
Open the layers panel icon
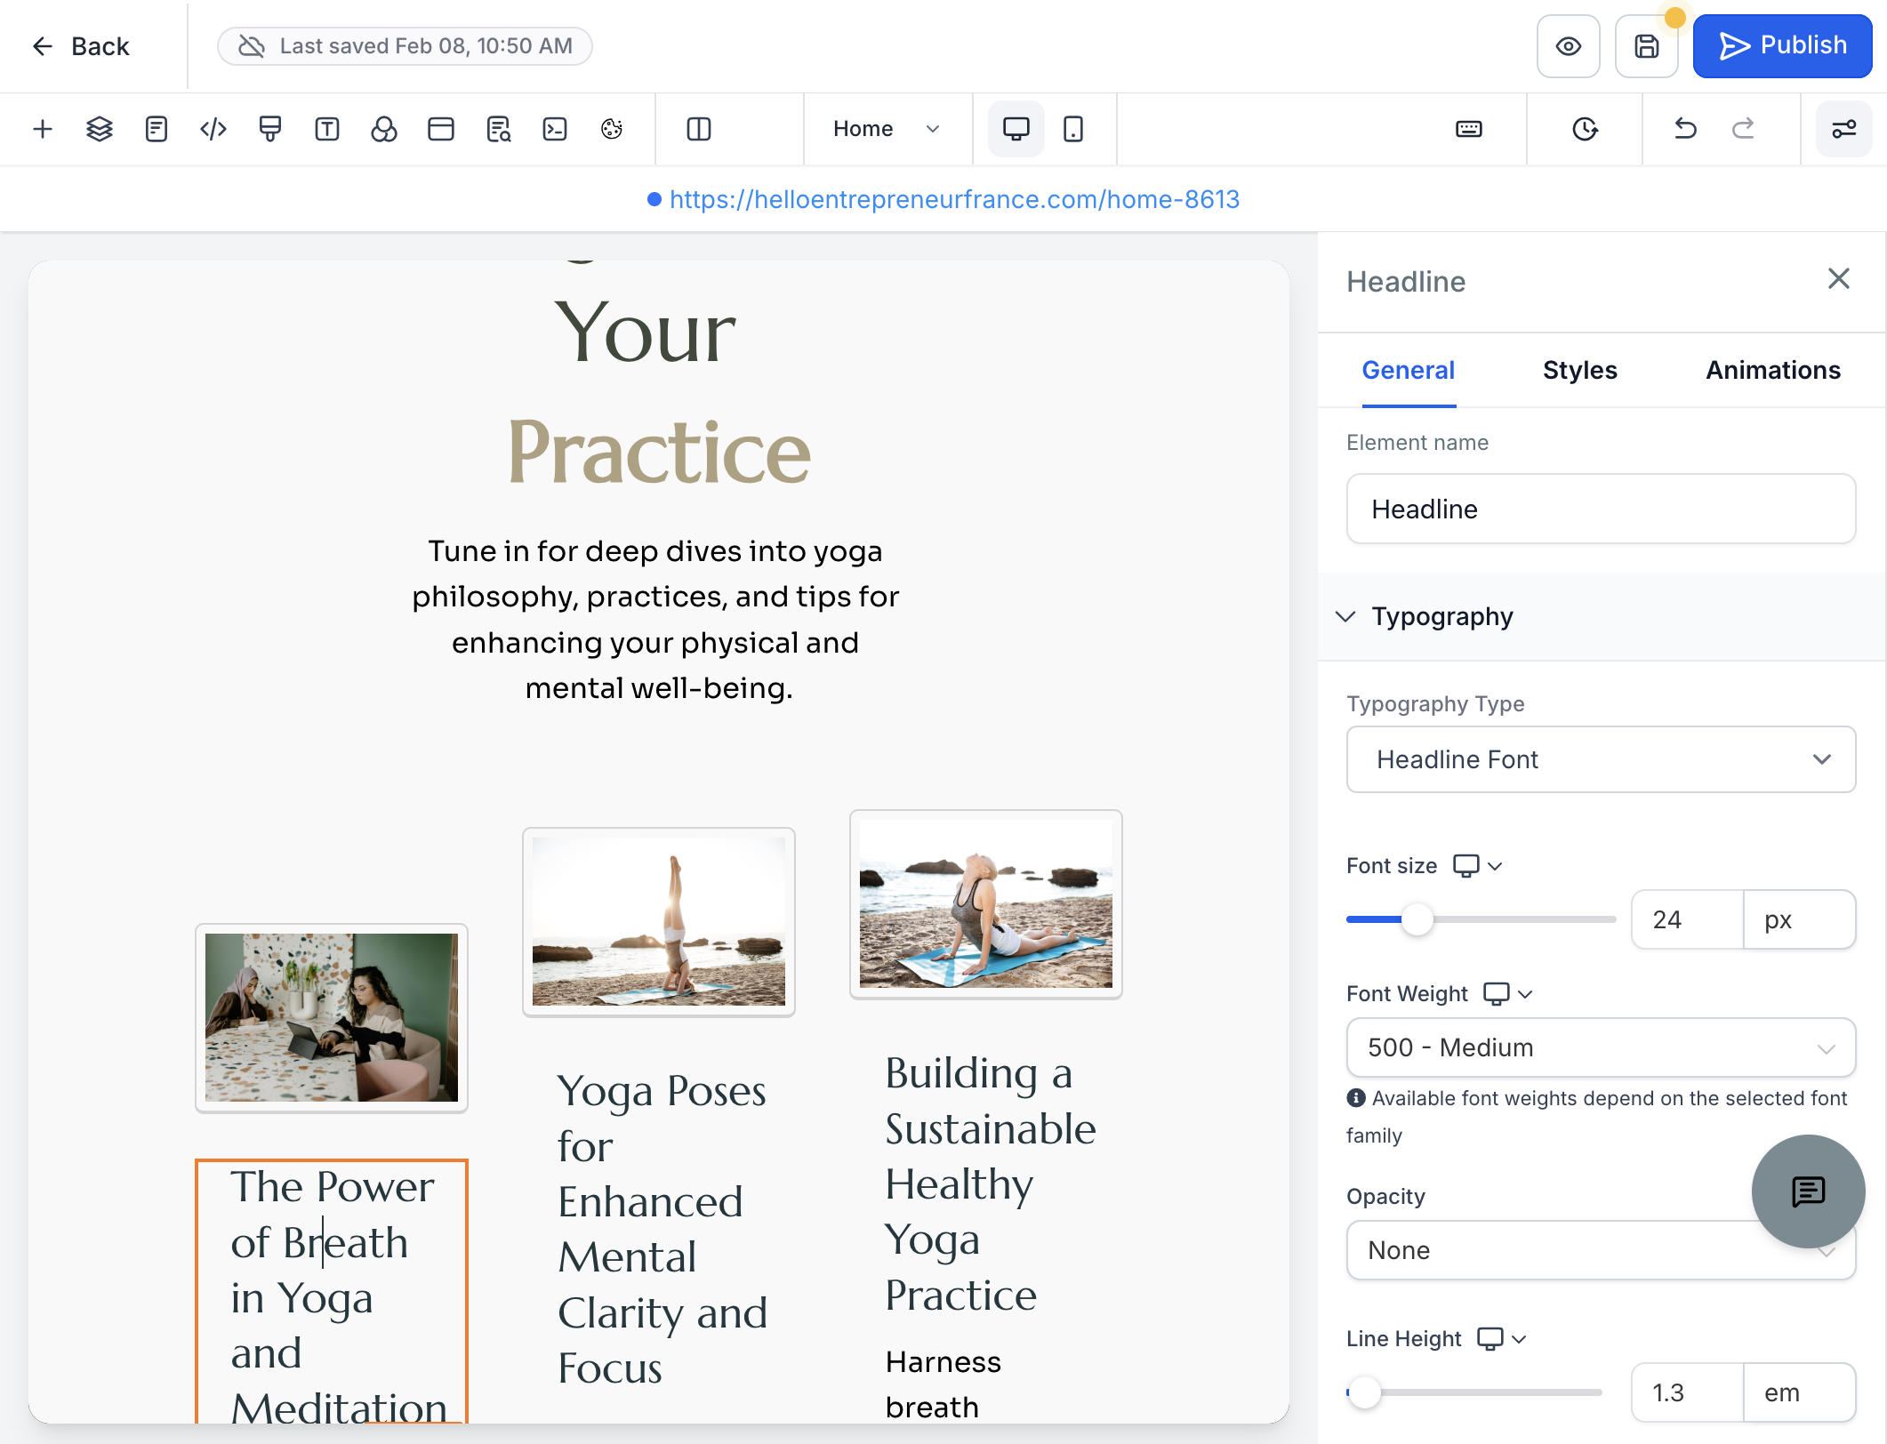click(100, 129)
